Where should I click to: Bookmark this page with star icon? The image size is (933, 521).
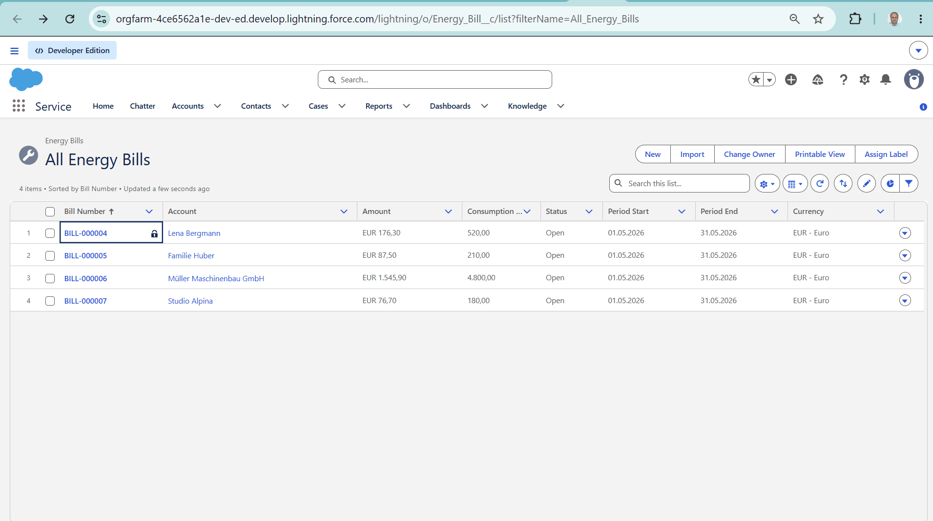(818, 19)
